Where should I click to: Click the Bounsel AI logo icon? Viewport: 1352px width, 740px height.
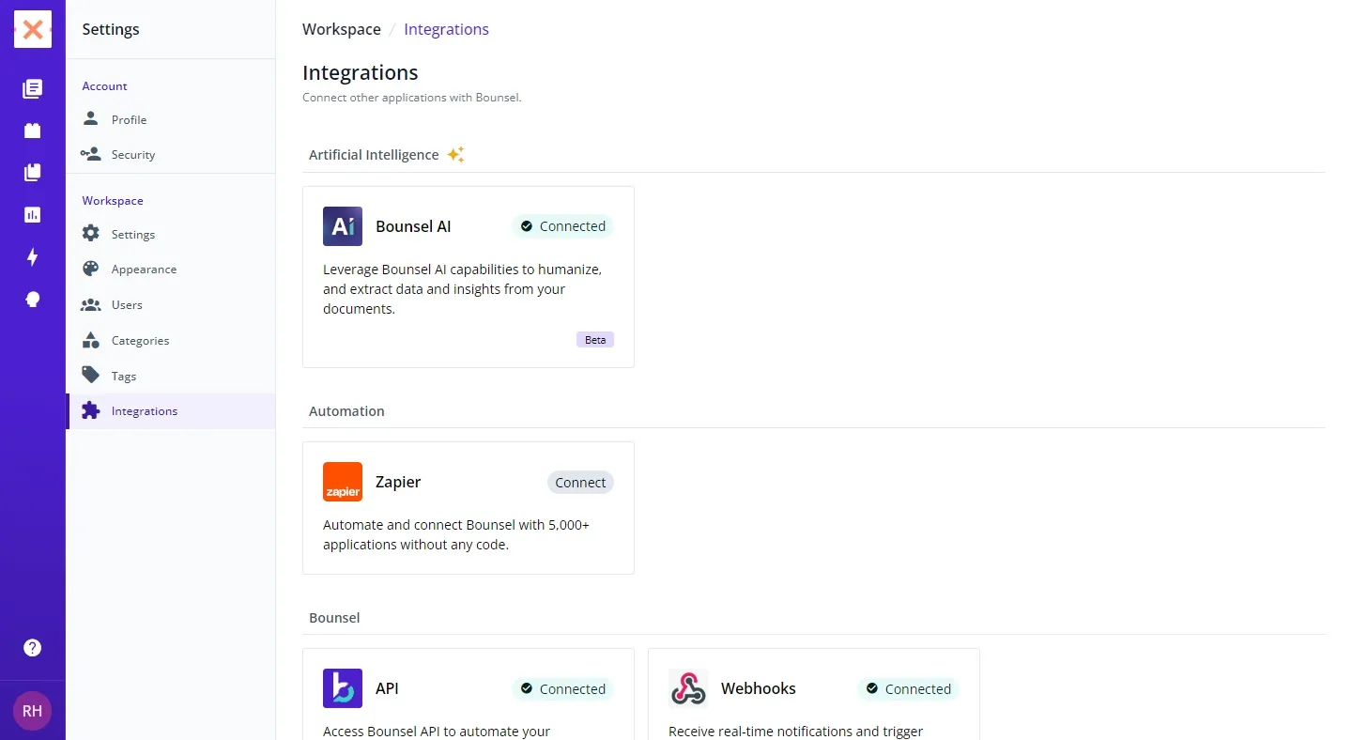pyautogui.click(x=343, y=226)
